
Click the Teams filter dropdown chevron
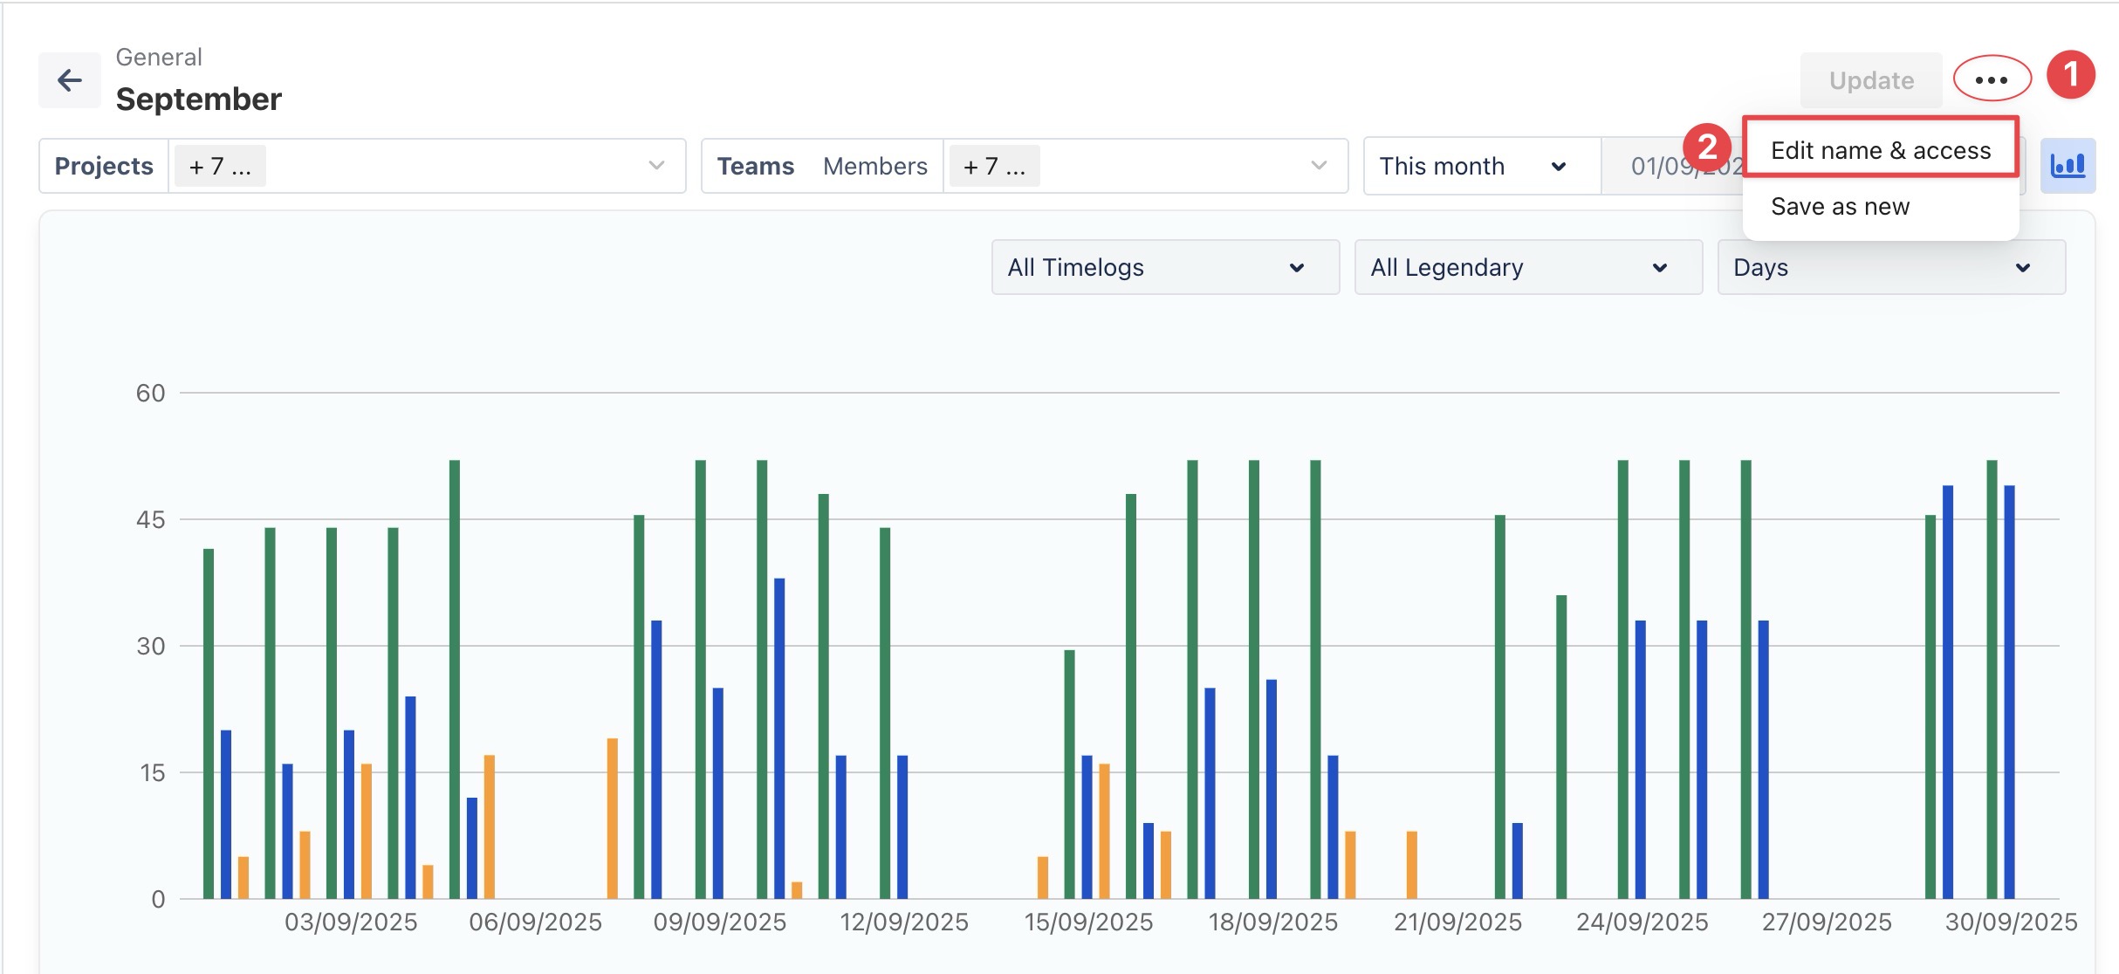point(1319,165)
